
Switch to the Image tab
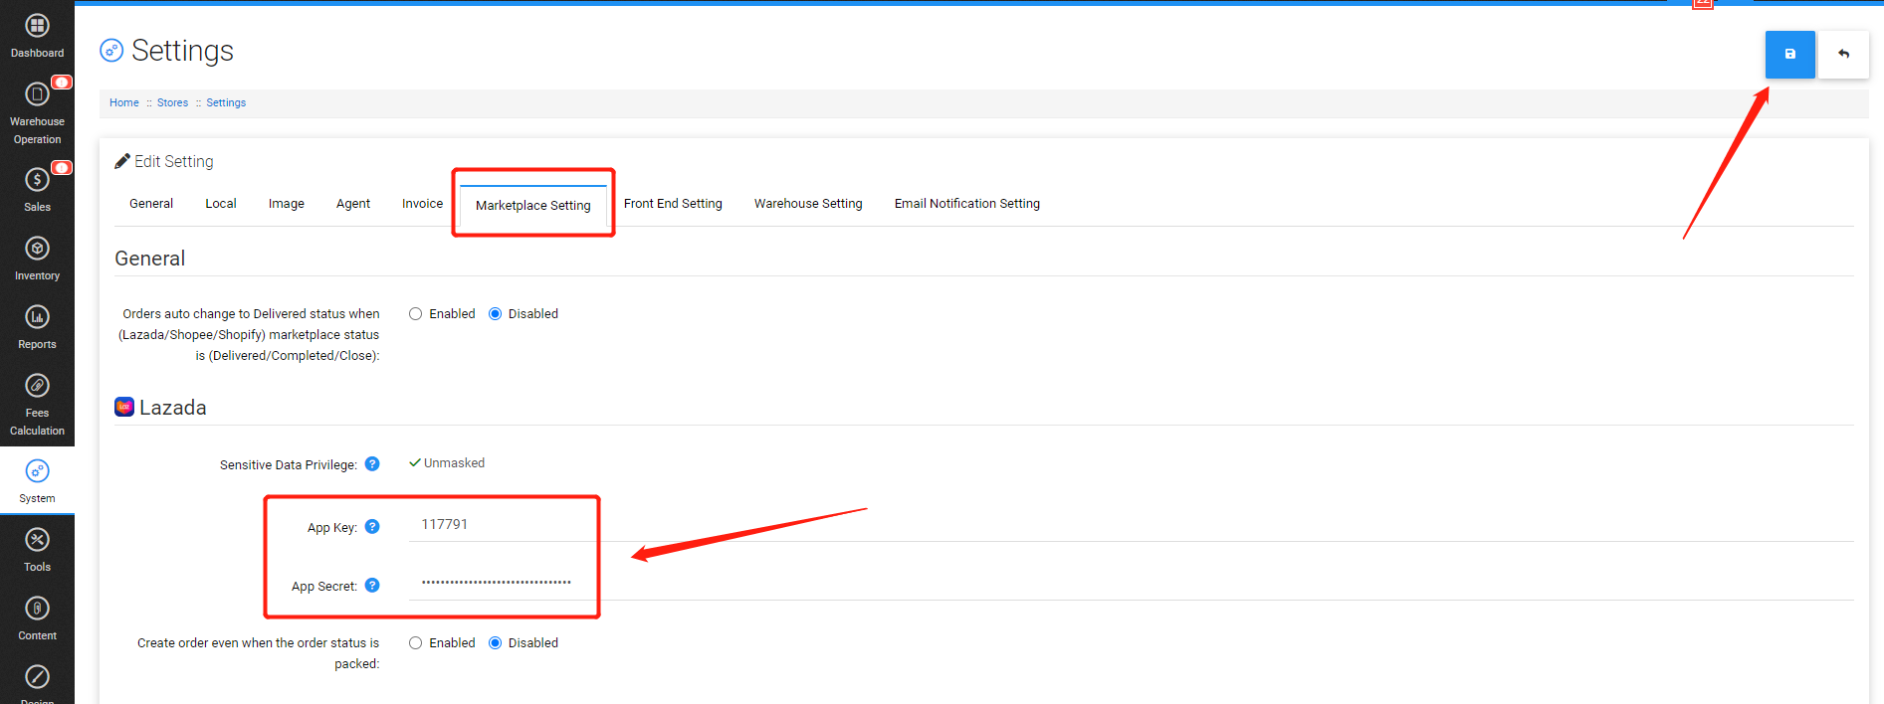tap(287, 203)
